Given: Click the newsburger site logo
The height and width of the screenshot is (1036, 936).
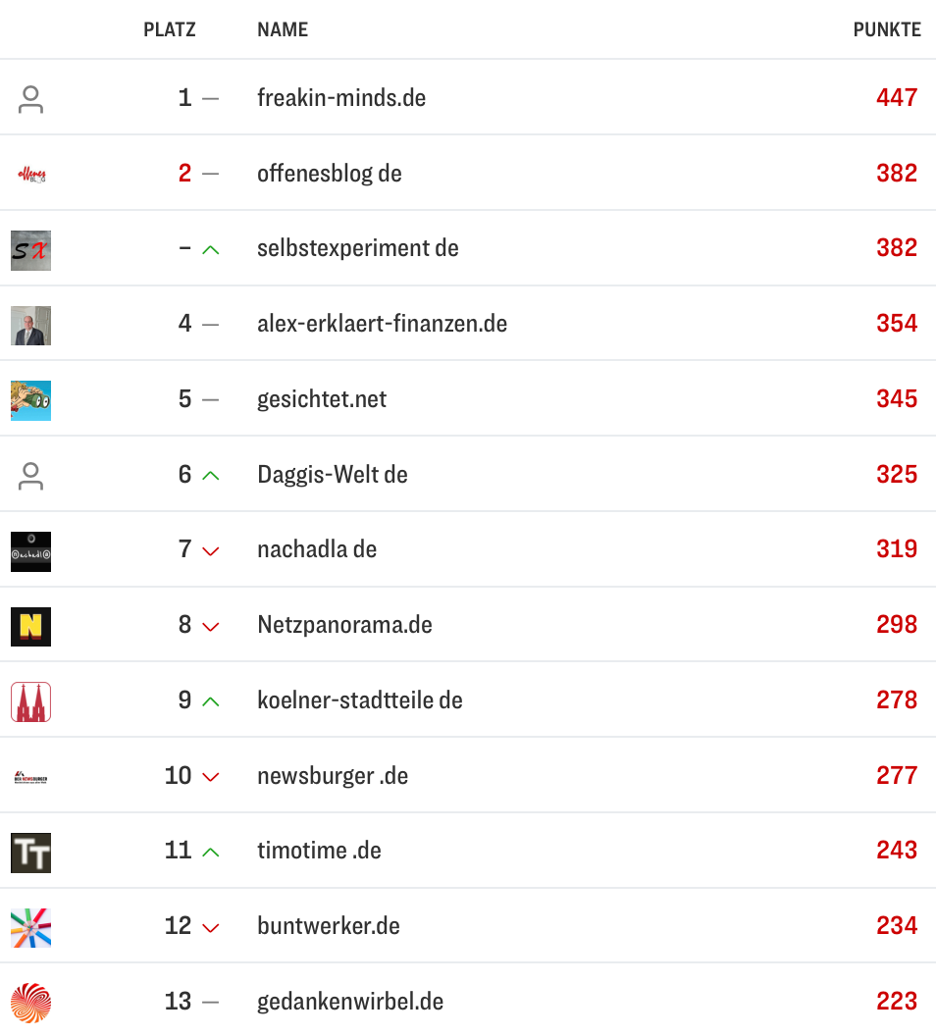Looking at the screenshot, I should coord(30,776).
